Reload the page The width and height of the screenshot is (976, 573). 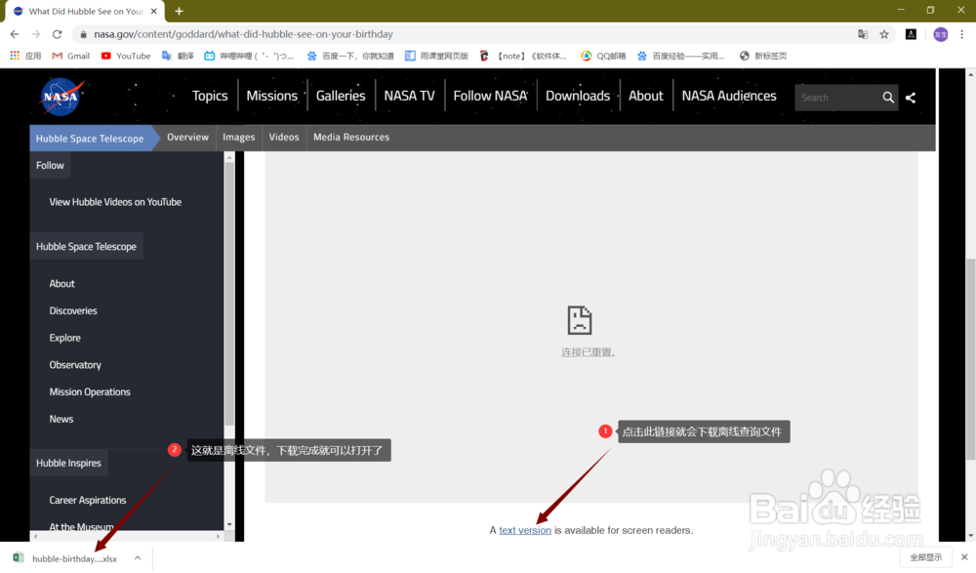[x=57, y=34]
